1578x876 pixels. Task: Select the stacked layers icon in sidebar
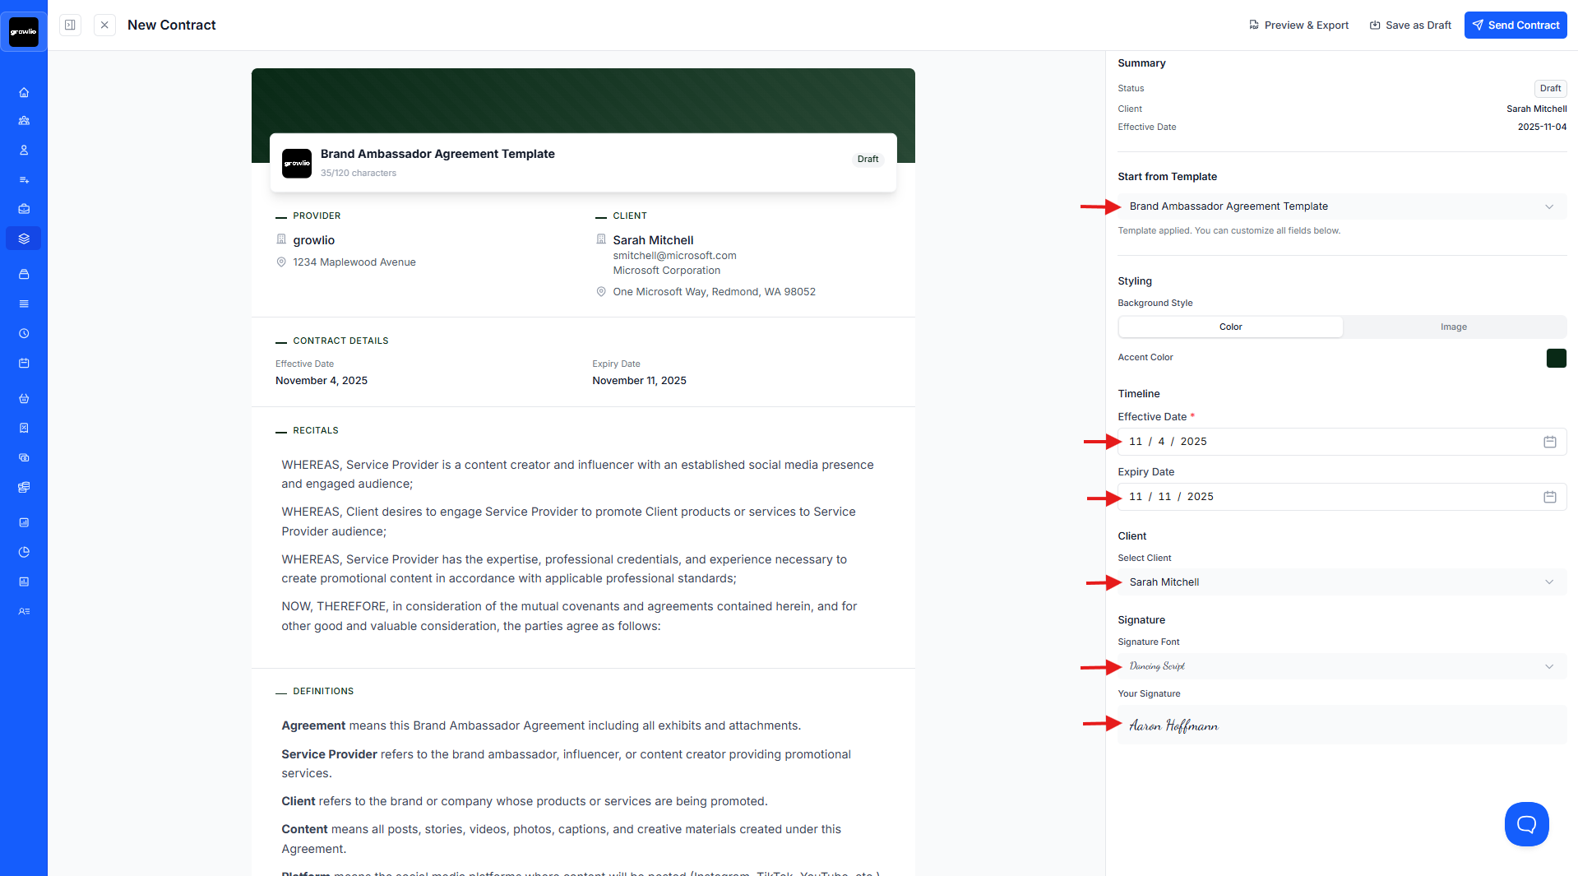click(x=24, y=239)
